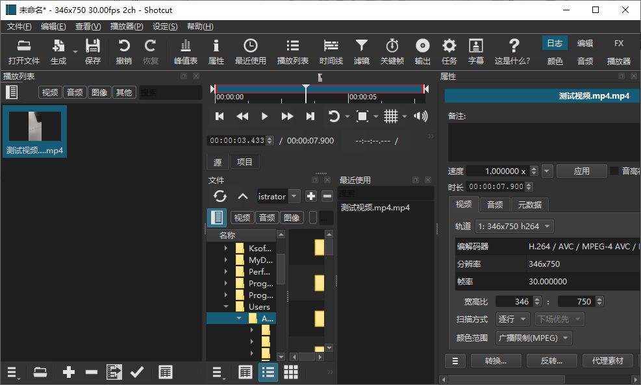The image size is (641, 385).
Task: Toggle the grid overlay icon in player
Action: (391, 116)
